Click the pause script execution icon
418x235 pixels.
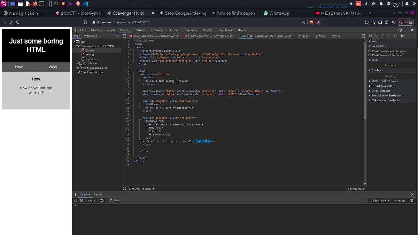coord(371,36)
